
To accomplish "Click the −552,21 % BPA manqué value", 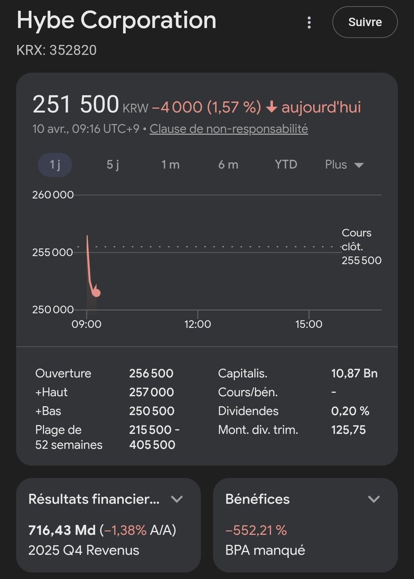I will coord(256,530).
